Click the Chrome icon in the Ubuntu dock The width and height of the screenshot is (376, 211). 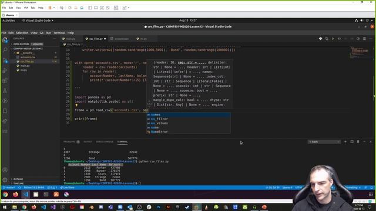pyautogui.click(x=5, y=195)
